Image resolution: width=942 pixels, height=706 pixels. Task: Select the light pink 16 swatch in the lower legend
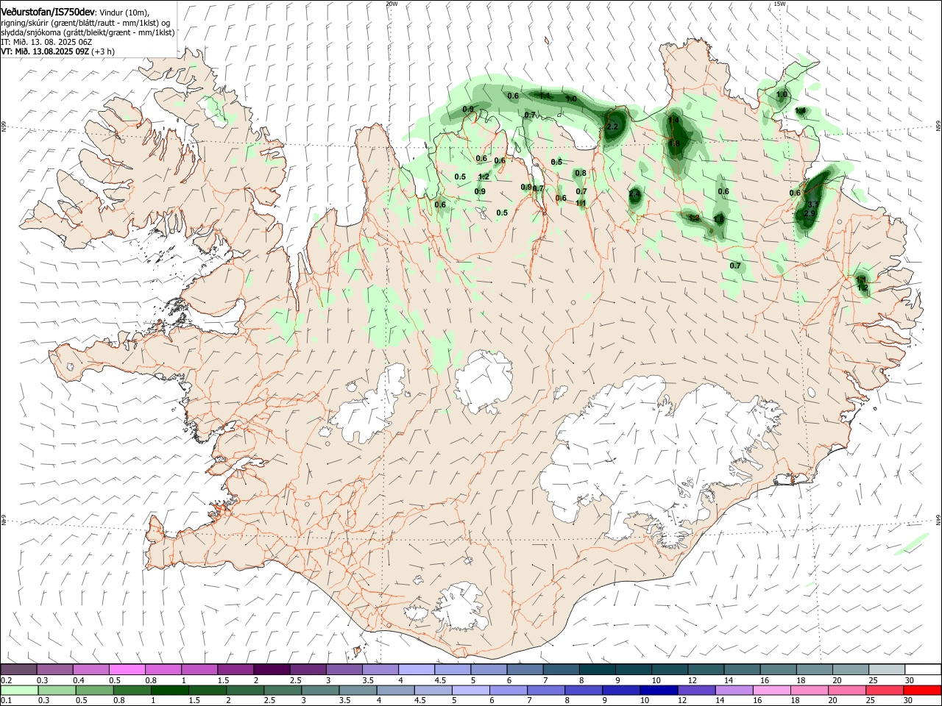click(771, 691)
